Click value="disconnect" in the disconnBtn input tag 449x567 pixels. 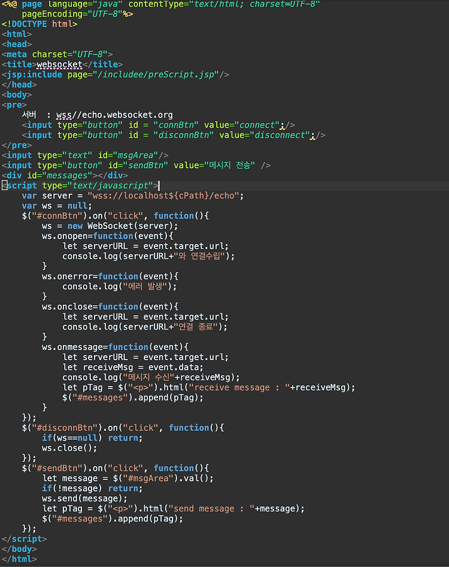click(x=265, y=135)
